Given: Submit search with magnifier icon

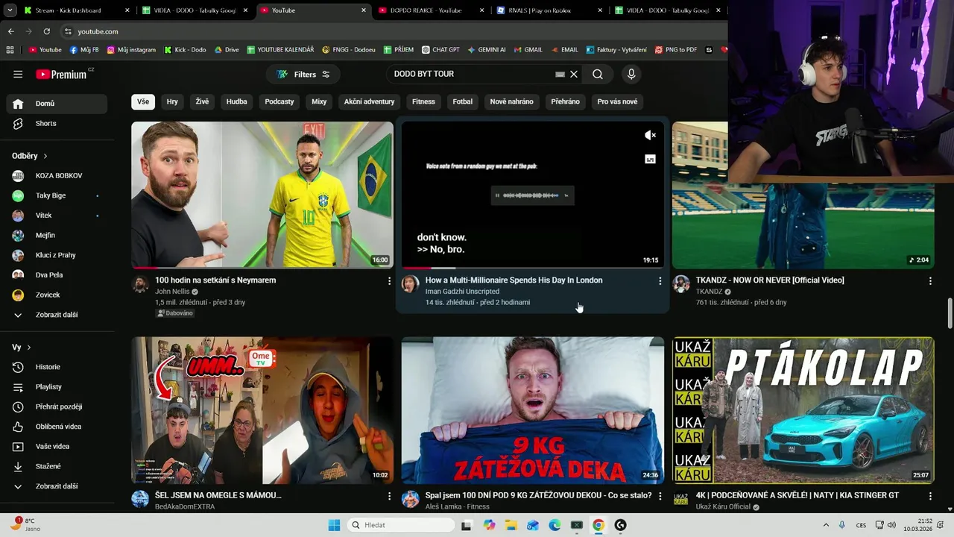Looking at the screenshot, I should tap(598, 74).
